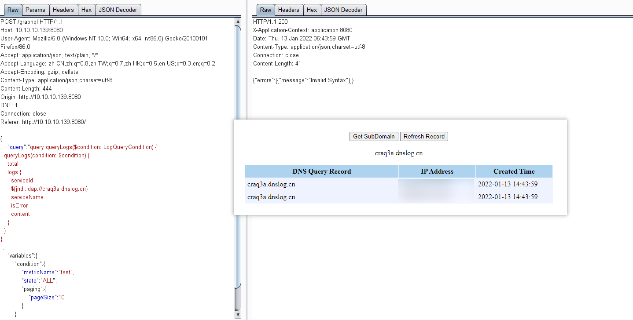
Task: Click the Content-Length: 444 line
Action: [x=26, y=88]
